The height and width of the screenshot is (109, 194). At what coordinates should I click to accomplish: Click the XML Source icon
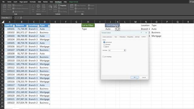point(72,6)
